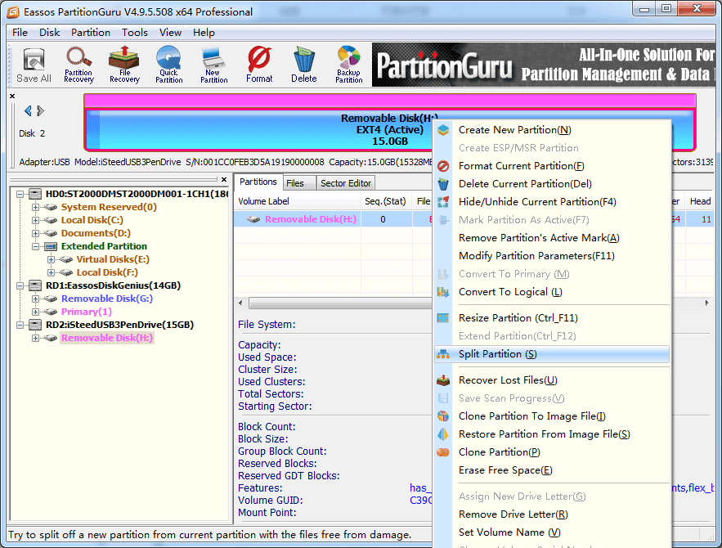
Task: Click Recover Lost Files menu icon
Action: tap(443, 380)
